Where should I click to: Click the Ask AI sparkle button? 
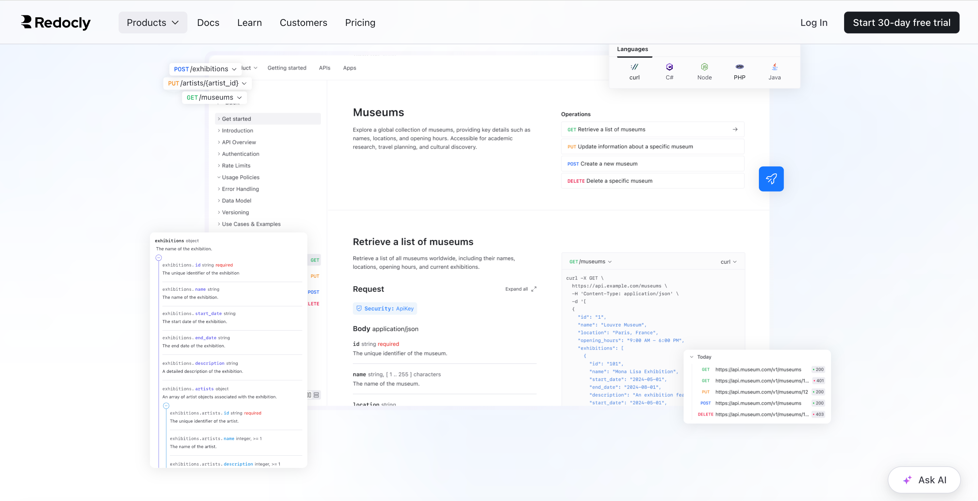point(924,480)
